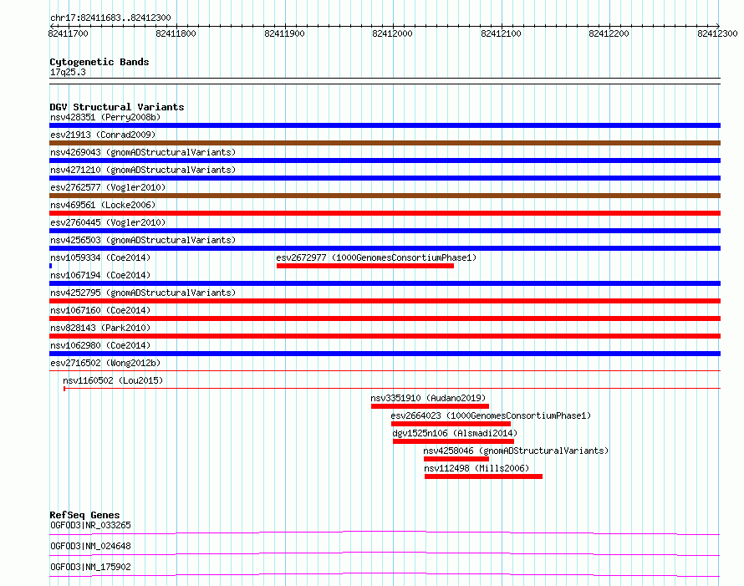Select the esv21913 (Conrad2009) label

click(103, 135)
